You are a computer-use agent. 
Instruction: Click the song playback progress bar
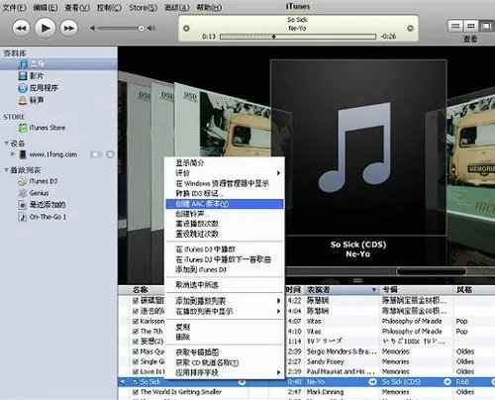click(x=298, y=37)
